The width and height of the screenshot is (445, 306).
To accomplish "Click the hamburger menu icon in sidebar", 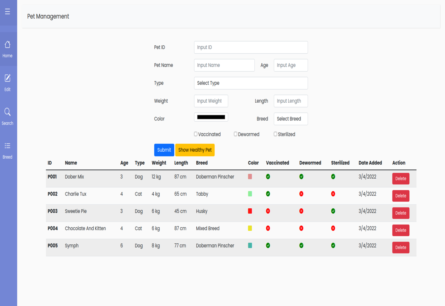I will point(7,11).
